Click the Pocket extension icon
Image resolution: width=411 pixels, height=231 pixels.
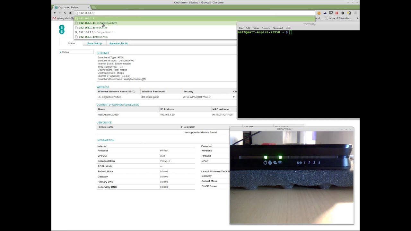[331, 13]
